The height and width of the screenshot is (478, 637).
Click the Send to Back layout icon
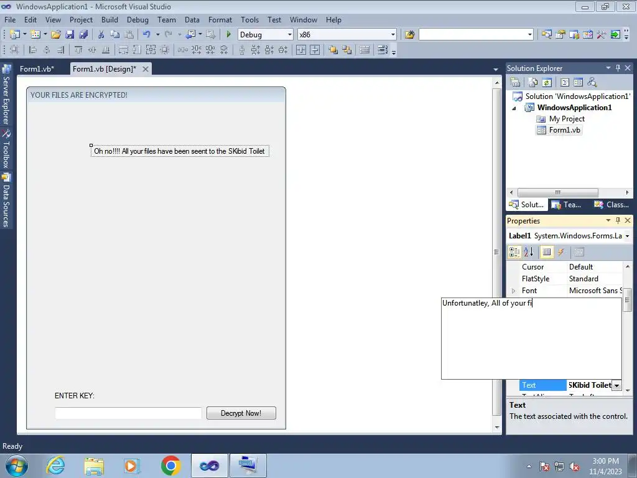pyautogui.click(x=347, y=50)
